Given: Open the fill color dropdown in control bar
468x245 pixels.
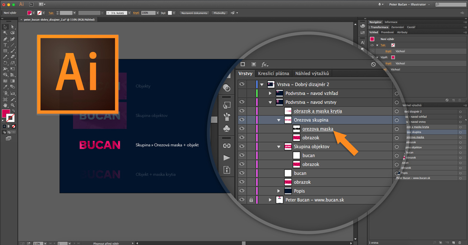Looking at the screenshot, I should click(x=34, y=13).
